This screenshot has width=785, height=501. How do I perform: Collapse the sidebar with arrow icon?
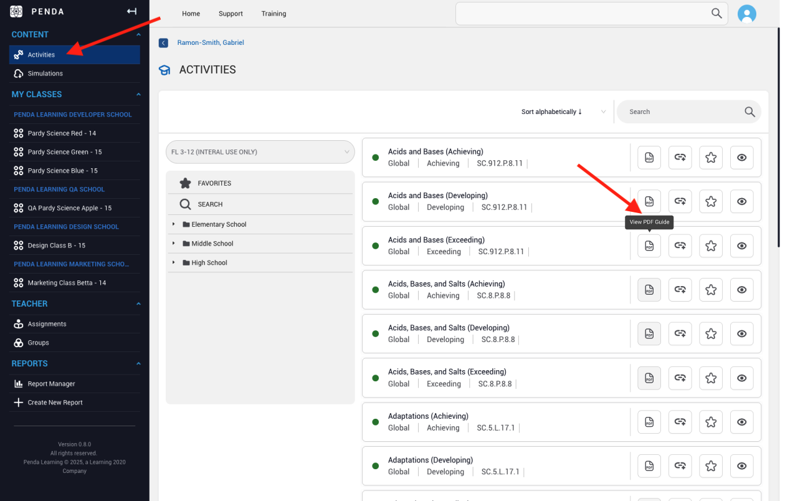click(x=131, y=11)
